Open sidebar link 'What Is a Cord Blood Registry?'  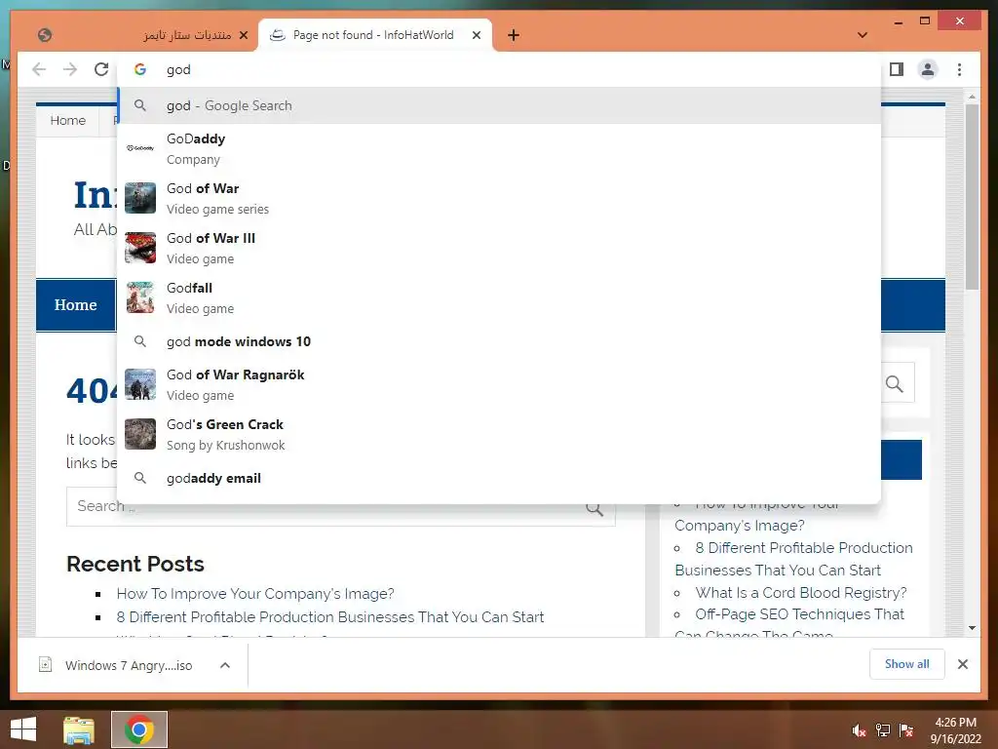tap(801, 592)
